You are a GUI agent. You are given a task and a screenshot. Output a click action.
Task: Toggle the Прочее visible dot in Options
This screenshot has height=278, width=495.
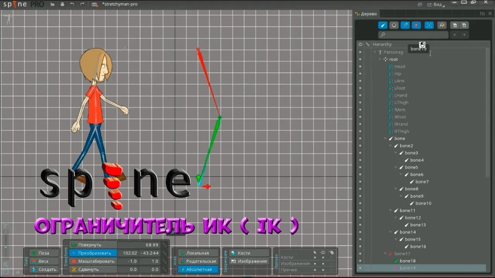click(323, 270)
